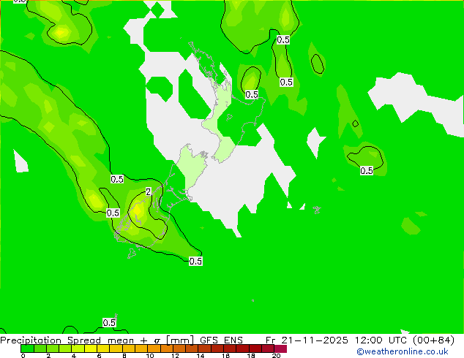
Task: Click the legend scale number '20'
Action: [276, 356]
